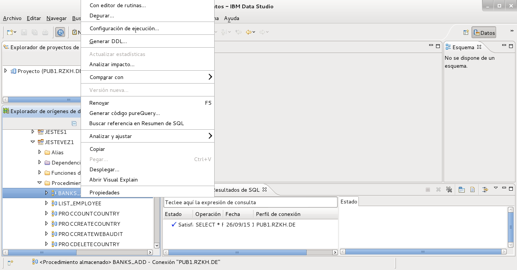This screenshot has width=517, height=270.
Task: Click the print toolbar icon
Action: coord(45,33)
